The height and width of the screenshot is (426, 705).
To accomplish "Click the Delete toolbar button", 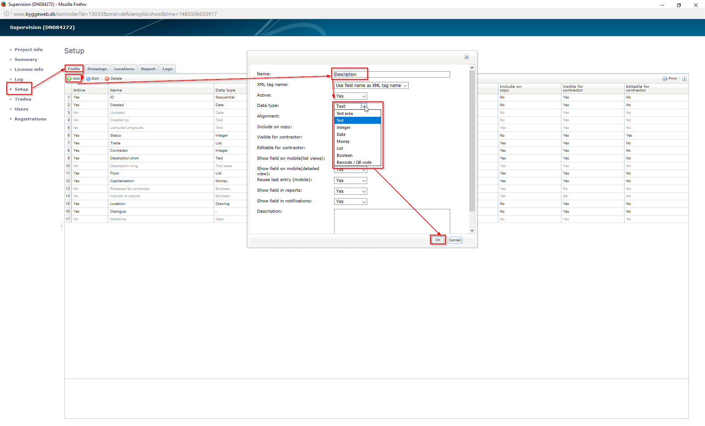I will [x=113, y=79].
